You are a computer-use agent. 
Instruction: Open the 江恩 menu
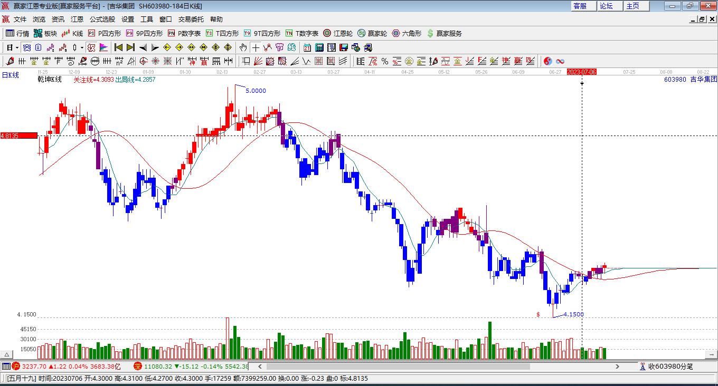(x=77, y=19)
